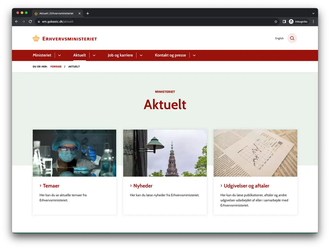Expand the Job og karriere submenu chevron
This screenshot has width=330, height=249.
click(141, 56)
